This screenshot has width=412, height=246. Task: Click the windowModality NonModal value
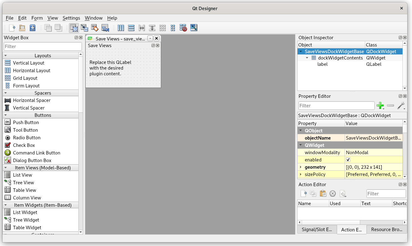374,153
